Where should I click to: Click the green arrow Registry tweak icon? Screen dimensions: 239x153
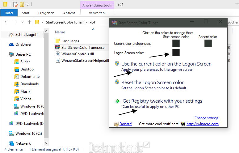[117, 101]
